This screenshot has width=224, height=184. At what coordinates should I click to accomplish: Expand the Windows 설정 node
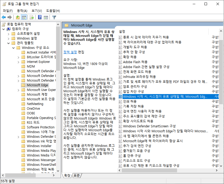[x=8, y=39]
